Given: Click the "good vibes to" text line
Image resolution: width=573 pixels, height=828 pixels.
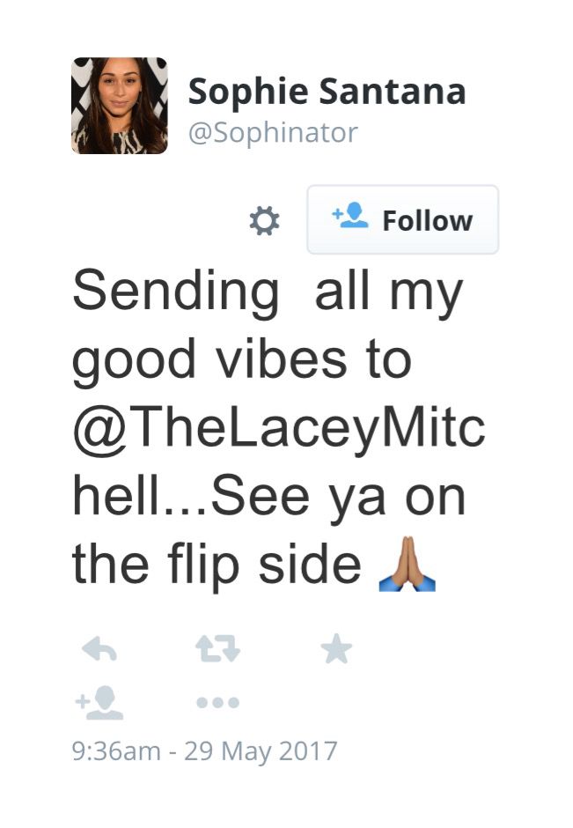Looking at the screenshot, I should point(242,361).
